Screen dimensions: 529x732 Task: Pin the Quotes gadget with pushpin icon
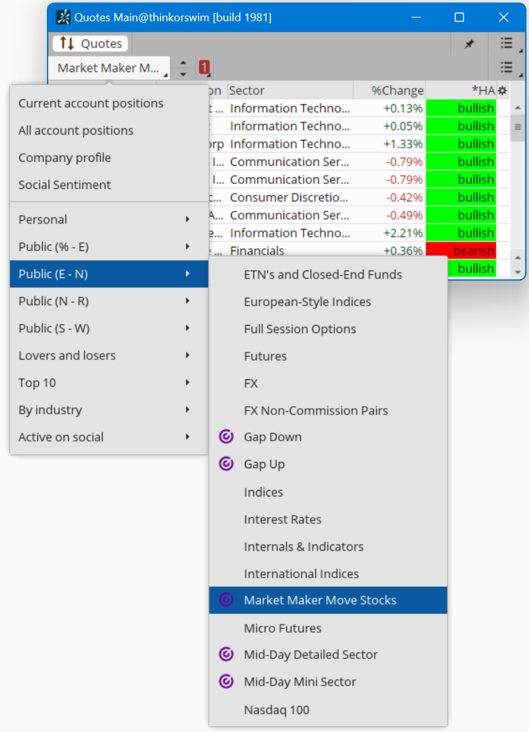pos(469,44)
